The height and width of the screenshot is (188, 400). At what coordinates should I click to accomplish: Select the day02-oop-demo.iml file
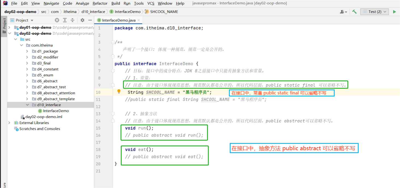[44, 117]
